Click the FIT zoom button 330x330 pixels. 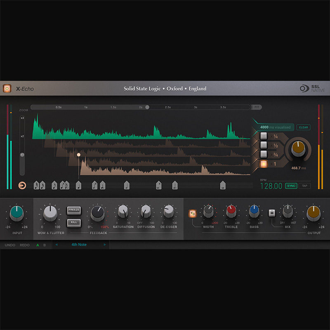tap(257, 107)
